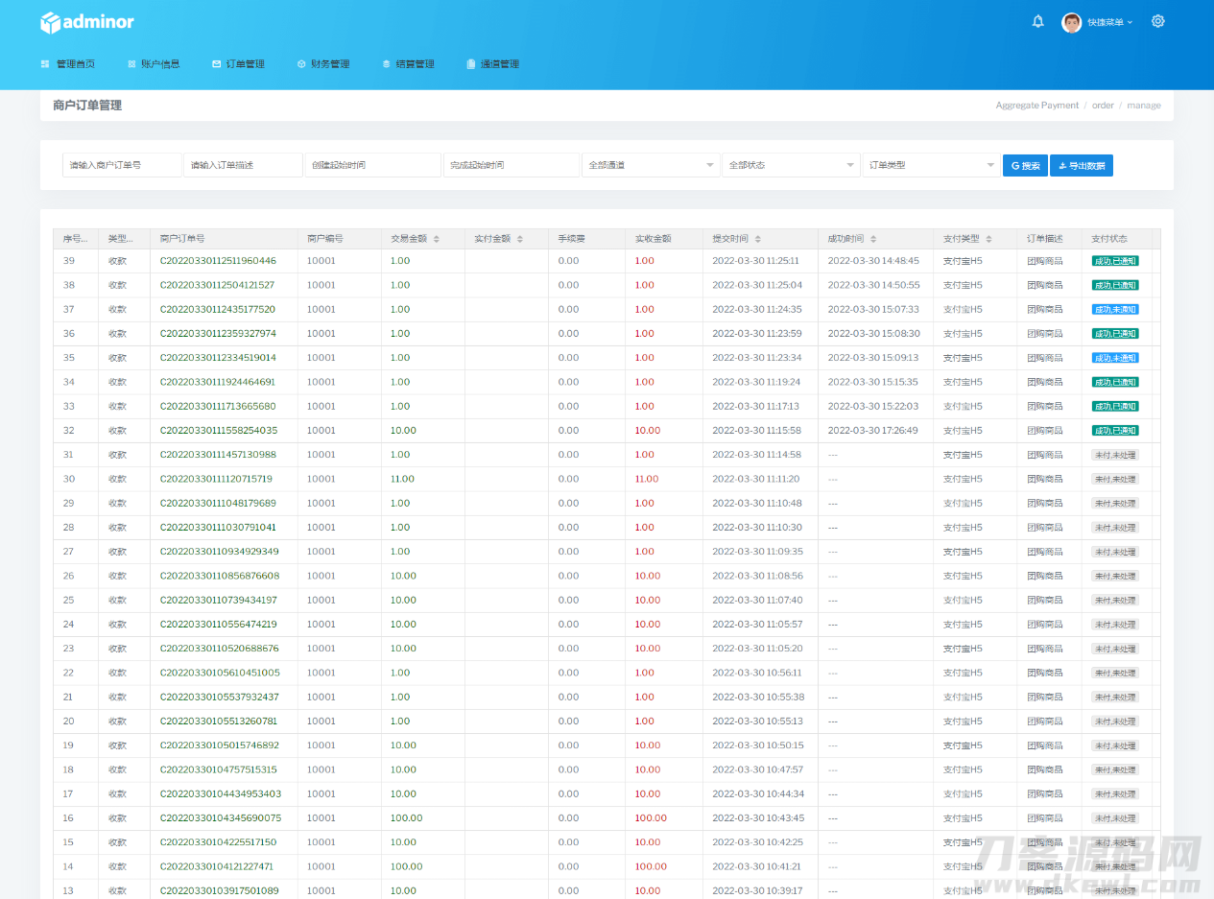
Task: Expand the 全部状态 dropdown
Action: click(791, 165)
